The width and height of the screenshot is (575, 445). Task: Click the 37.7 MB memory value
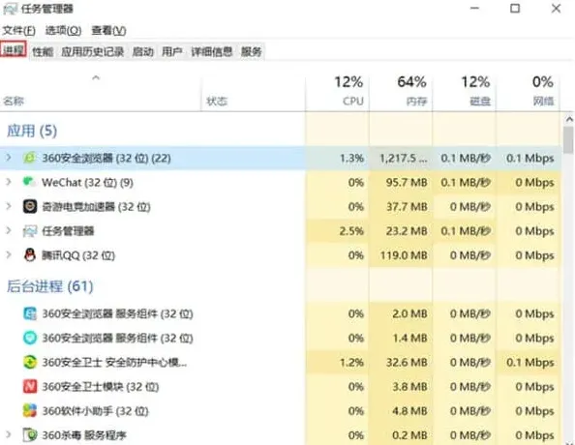tap(407, 206)
